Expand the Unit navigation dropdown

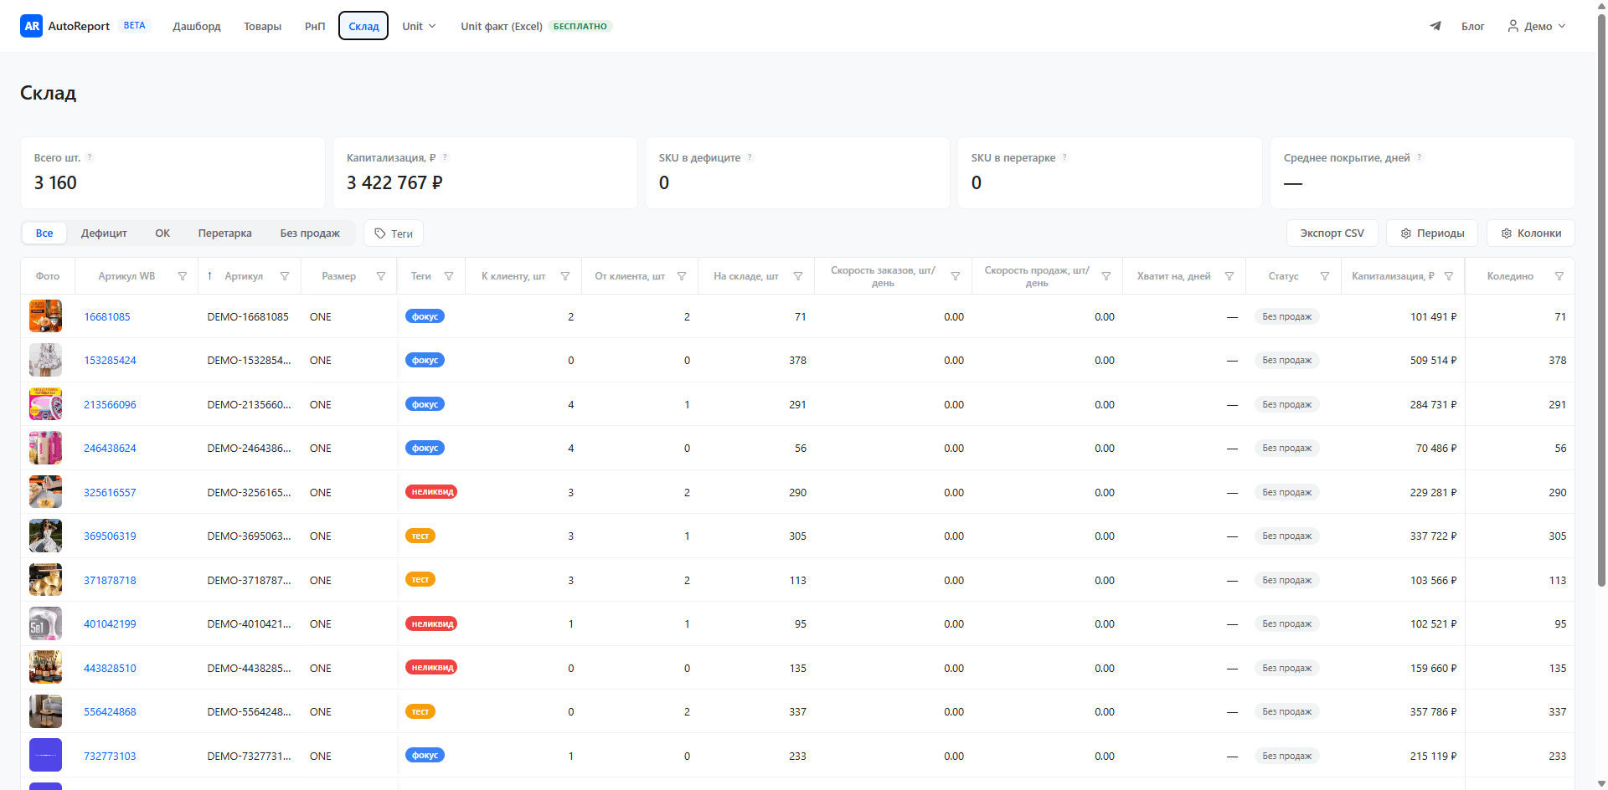tap(419, 26)
